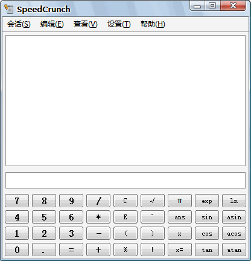Click the division slash key
The height and width of the screenshot is (261, 251).
coord(98,201)
